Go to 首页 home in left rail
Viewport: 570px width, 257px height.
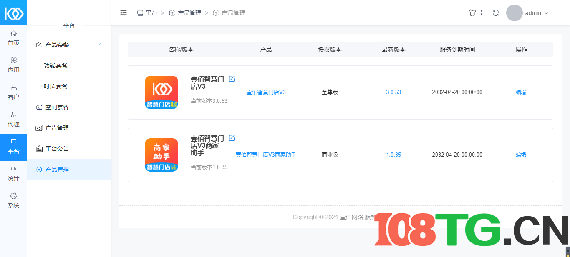pyautogui.click(x=13, y=38)
